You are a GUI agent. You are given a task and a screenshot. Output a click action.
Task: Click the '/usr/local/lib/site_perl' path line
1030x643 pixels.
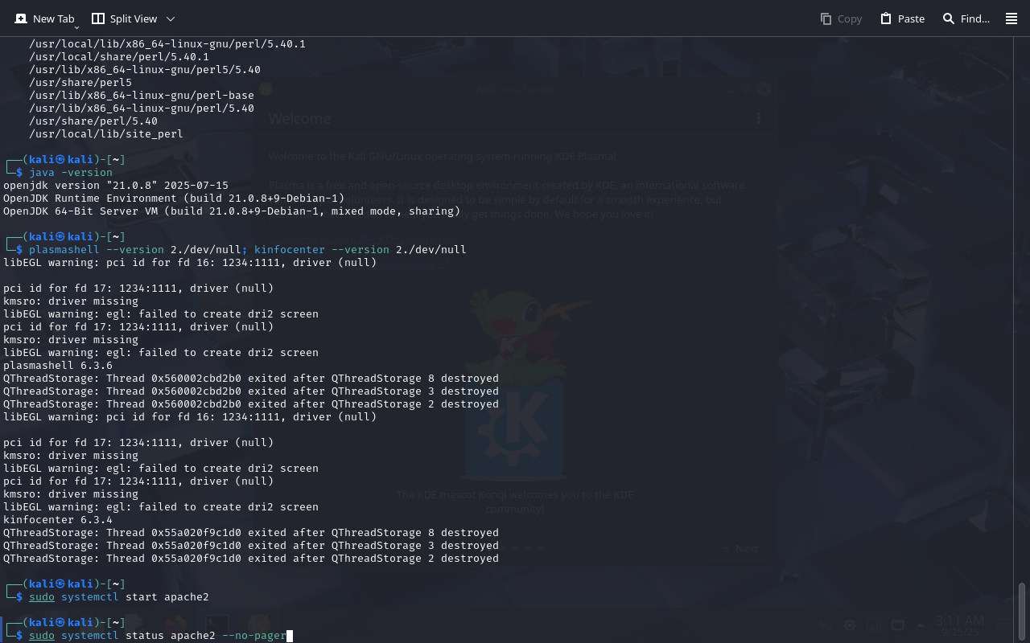tap(106, 134)
